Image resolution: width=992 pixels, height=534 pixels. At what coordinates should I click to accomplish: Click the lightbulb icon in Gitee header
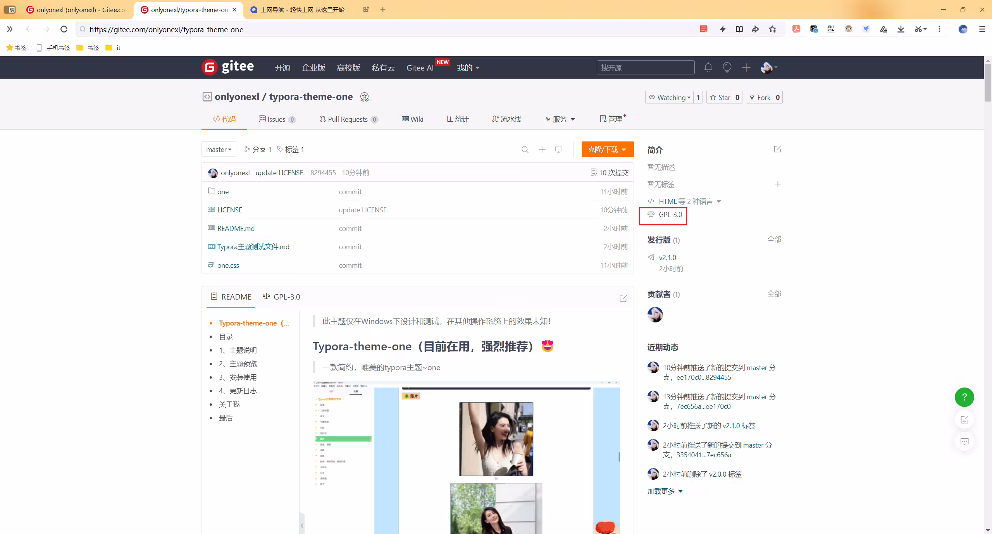[x=727, y=67]
